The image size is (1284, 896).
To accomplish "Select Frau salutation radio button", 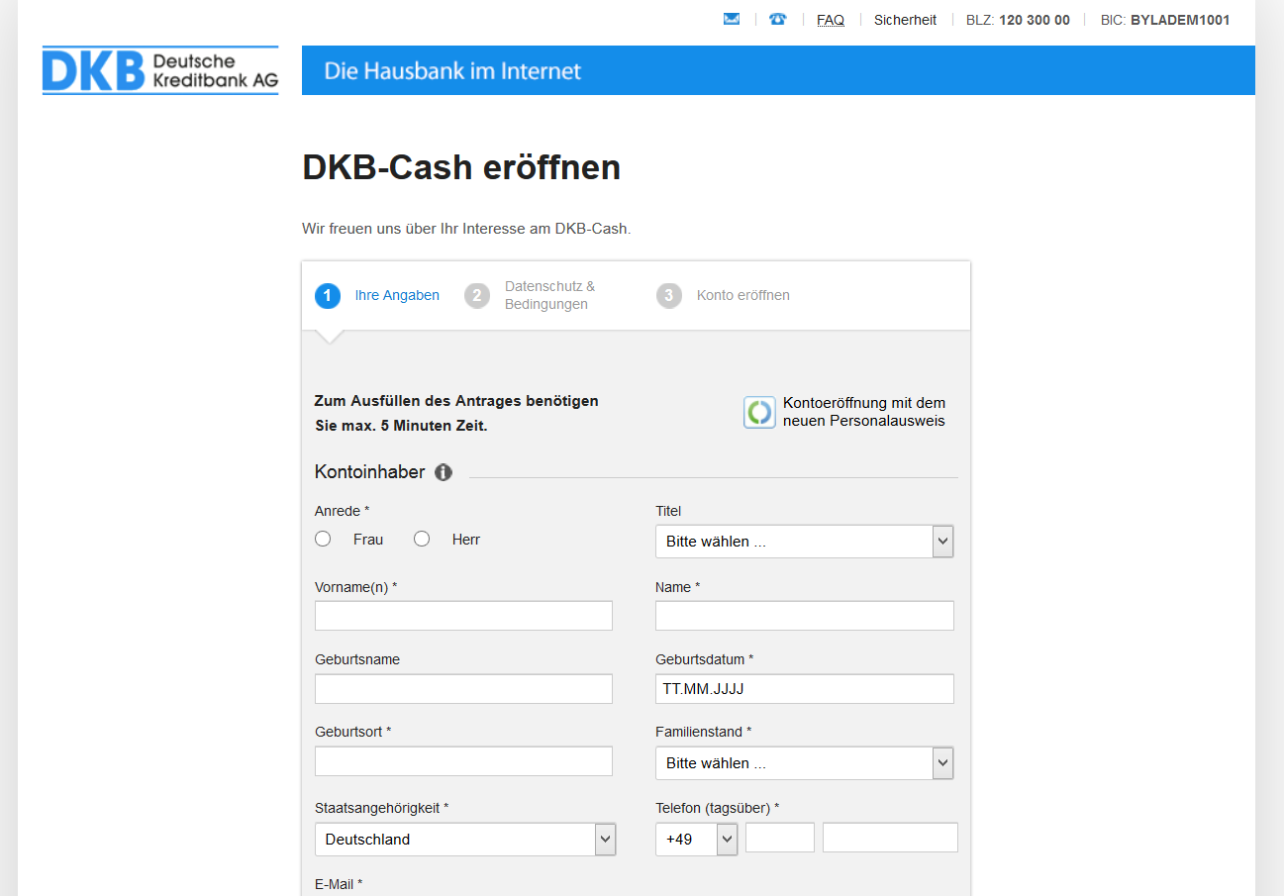I will pos(323,540).
